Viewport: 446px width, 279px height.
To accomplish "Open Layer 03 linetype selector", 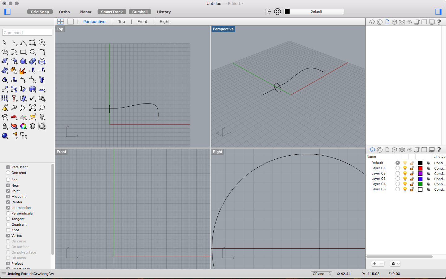I will 439,179.
